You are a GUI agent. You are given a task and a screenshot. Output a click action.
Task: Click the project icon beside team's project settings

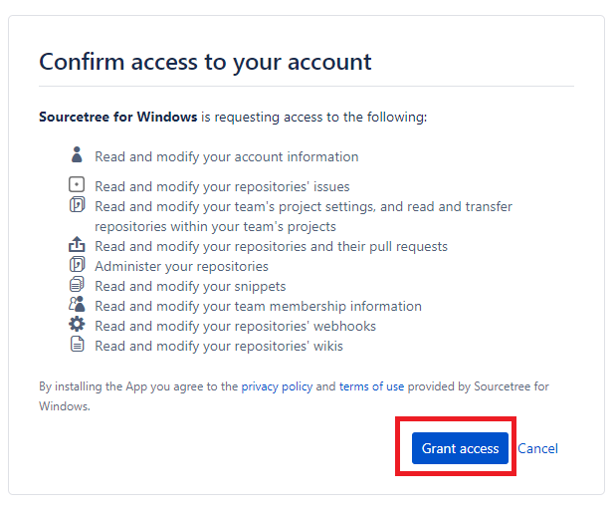[x=77, y=204]
